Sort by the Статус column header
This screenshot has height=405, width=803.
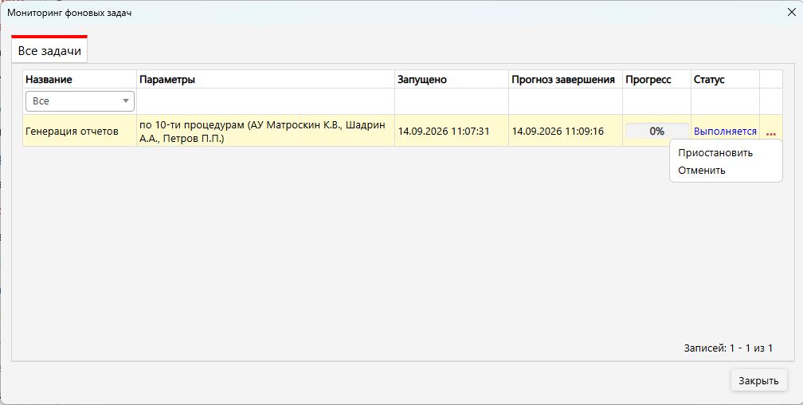[x=725, y=80]
